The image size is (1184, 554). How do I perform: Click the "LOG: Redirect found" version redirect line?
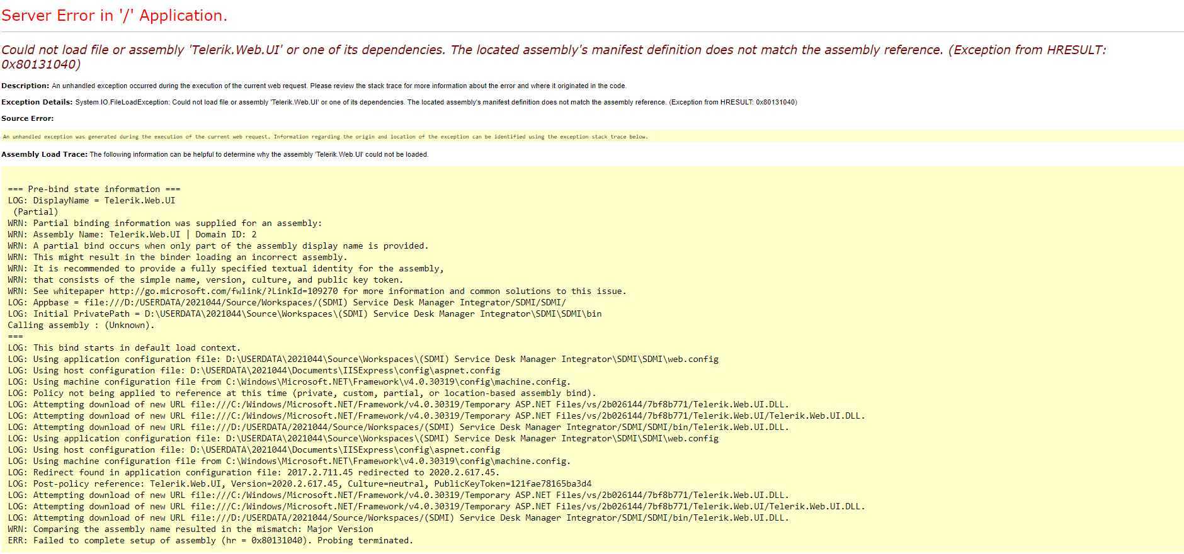(253, 473)
